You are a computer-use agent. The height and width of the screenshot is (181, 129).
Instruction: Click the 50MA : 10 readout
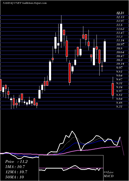pyautogui.click(x=14, y=177)
